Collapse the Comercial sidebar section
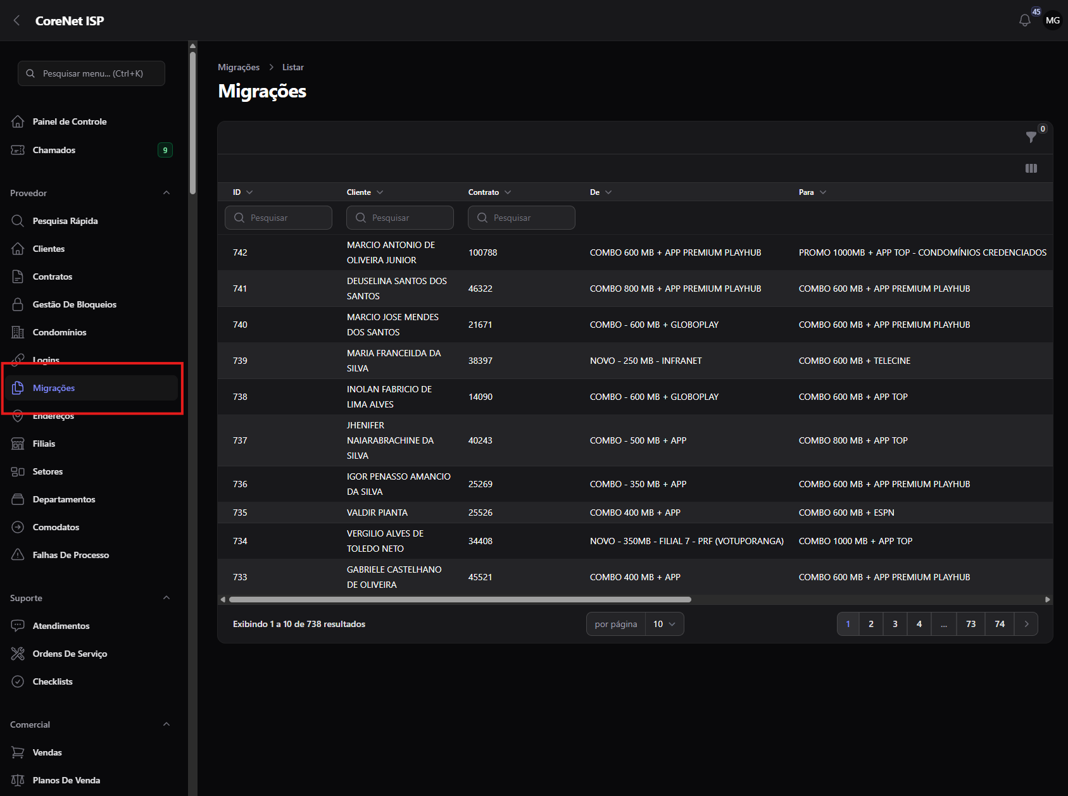Viewport: 1068px width, 796px height. tap(166, 724)
